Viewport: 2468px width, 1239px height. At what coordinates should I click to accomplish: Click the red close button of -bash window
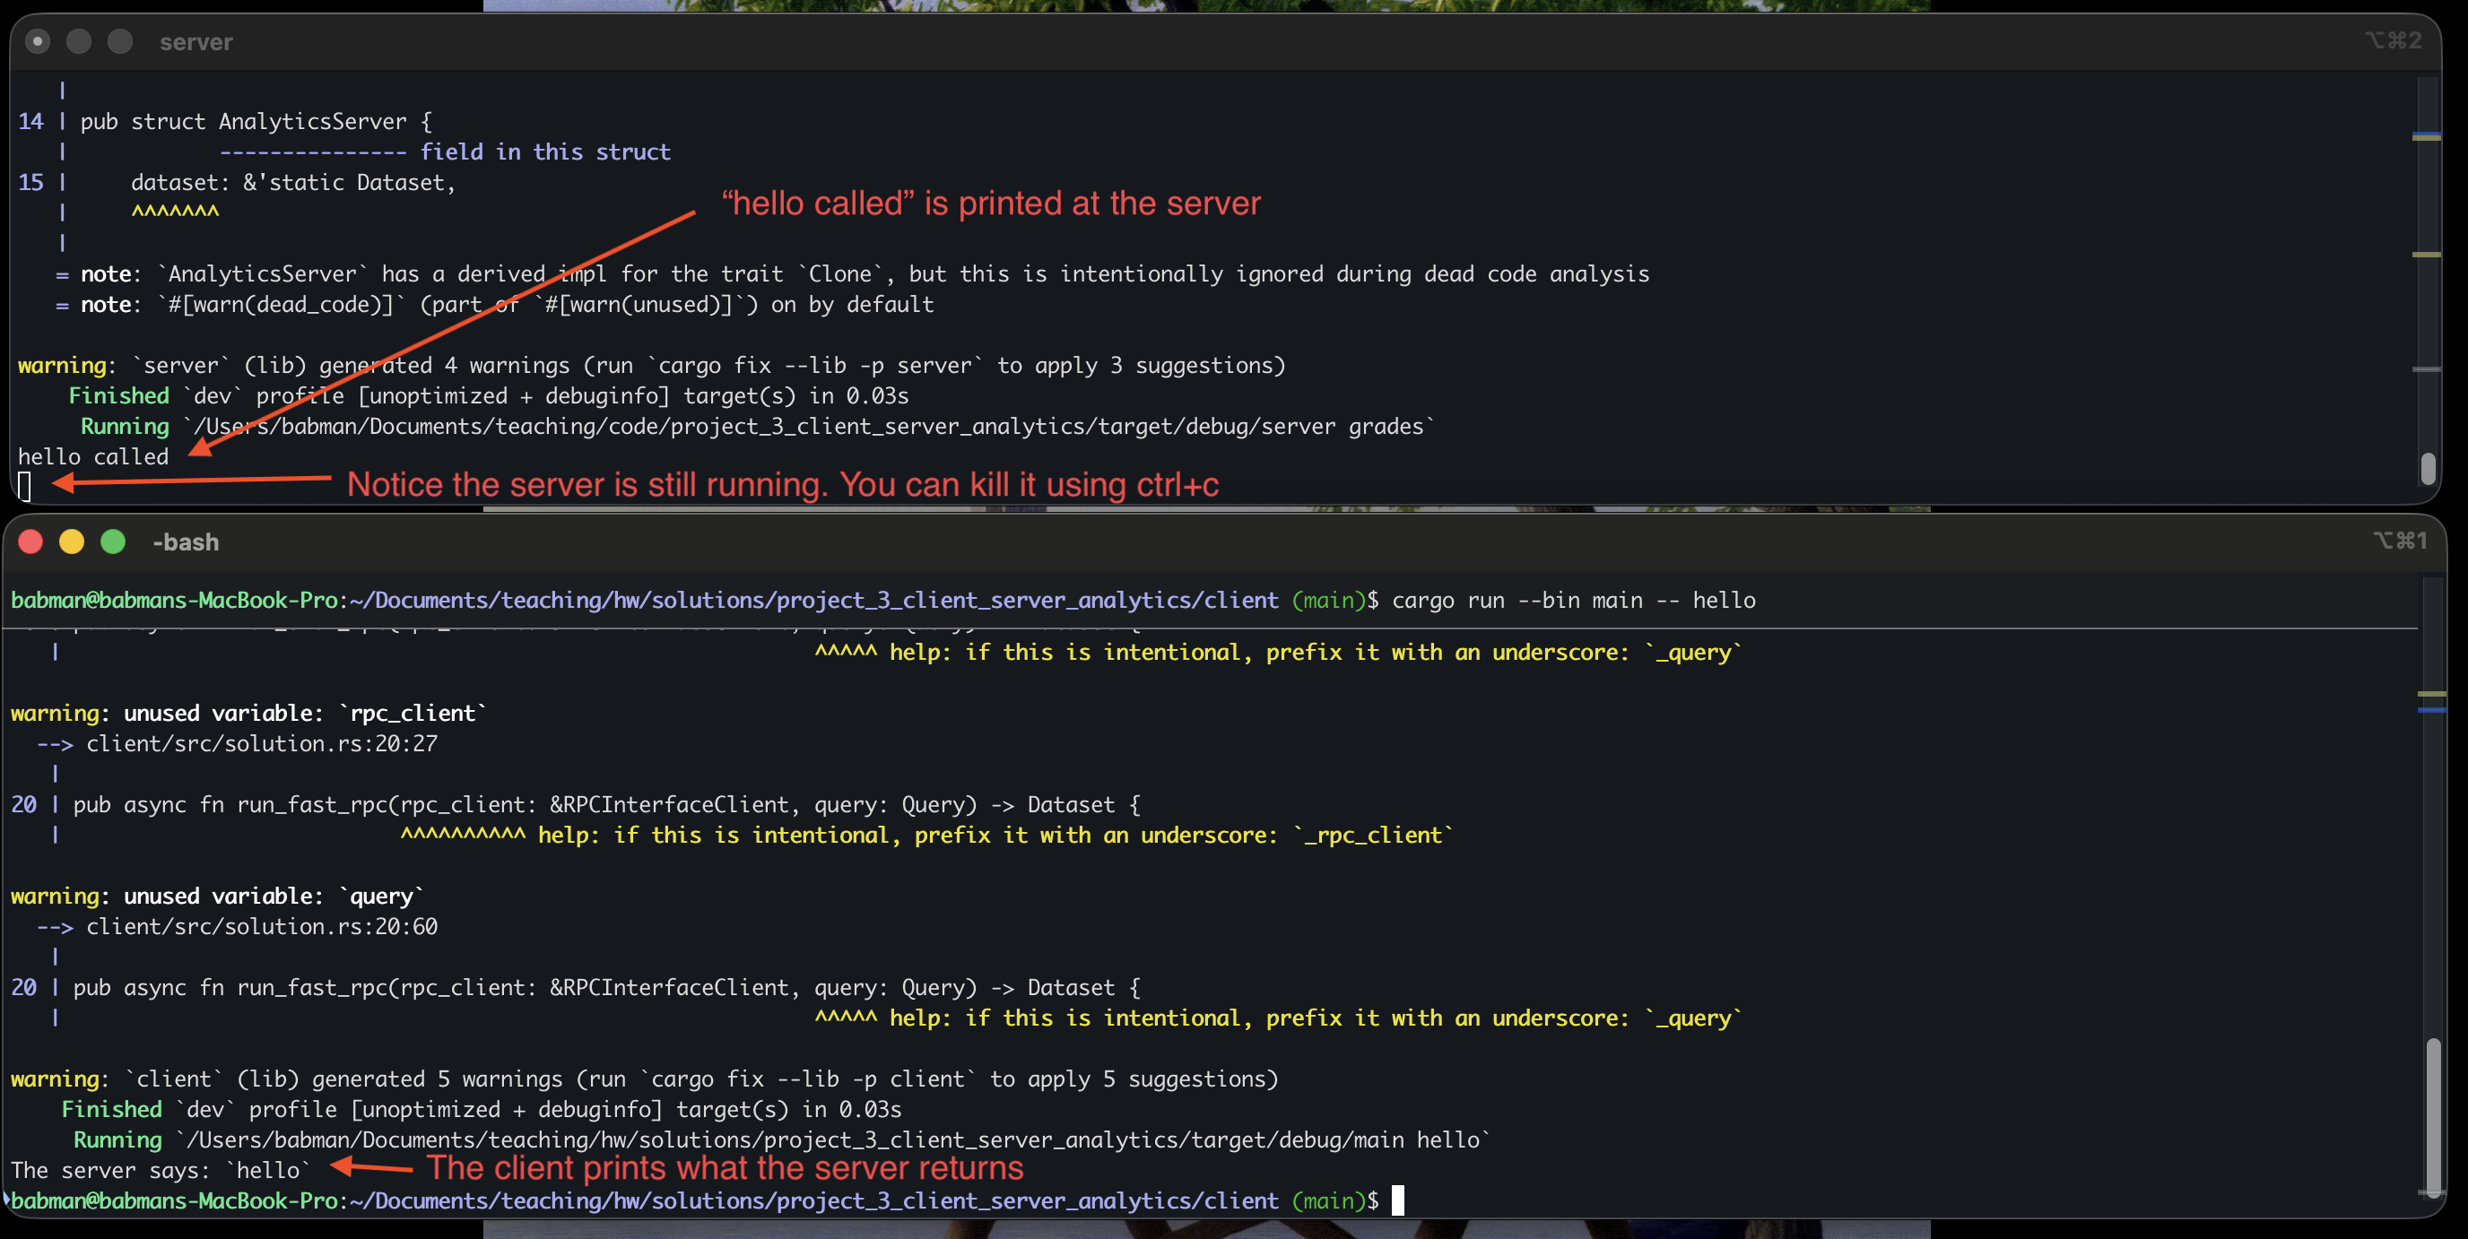tap(30, 542)
